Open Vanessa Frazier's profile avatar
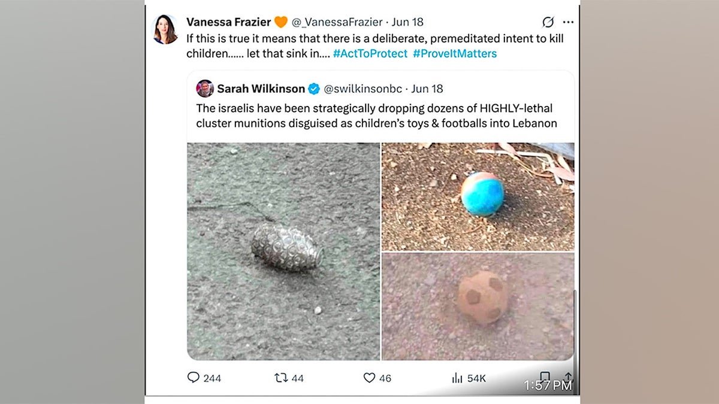Viewport: 719px width, 404px height. [165, 29]
